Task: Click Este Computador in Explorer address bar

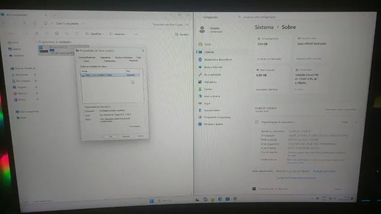Action: click(67, 24)
